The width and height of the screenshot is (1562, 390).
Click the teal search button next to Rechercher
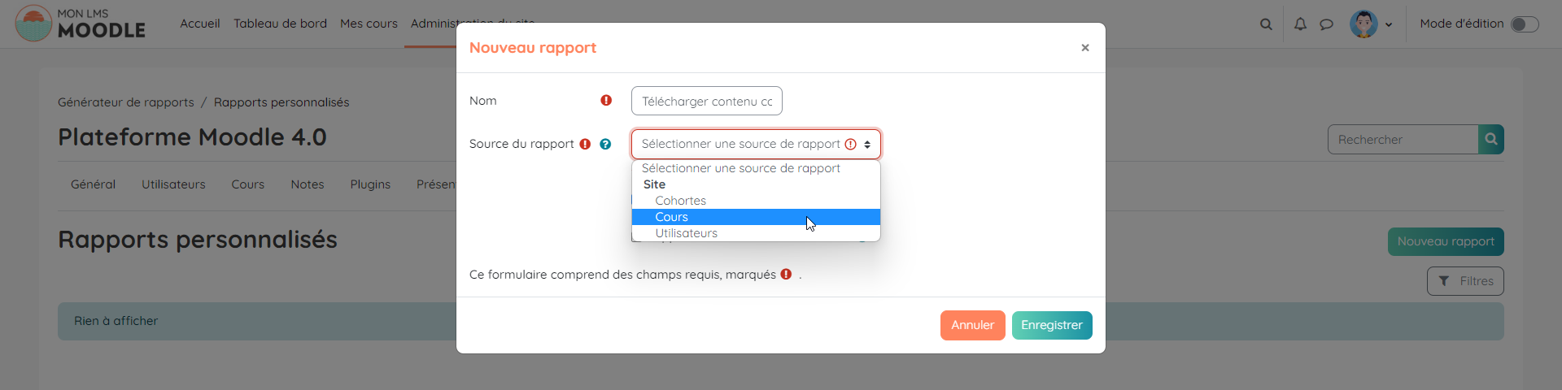coord(1490,139)
